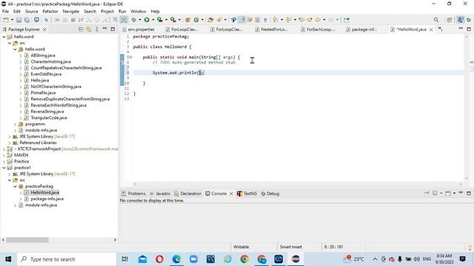
Task: Close the Console view tab
Action: tap(231, 194)
